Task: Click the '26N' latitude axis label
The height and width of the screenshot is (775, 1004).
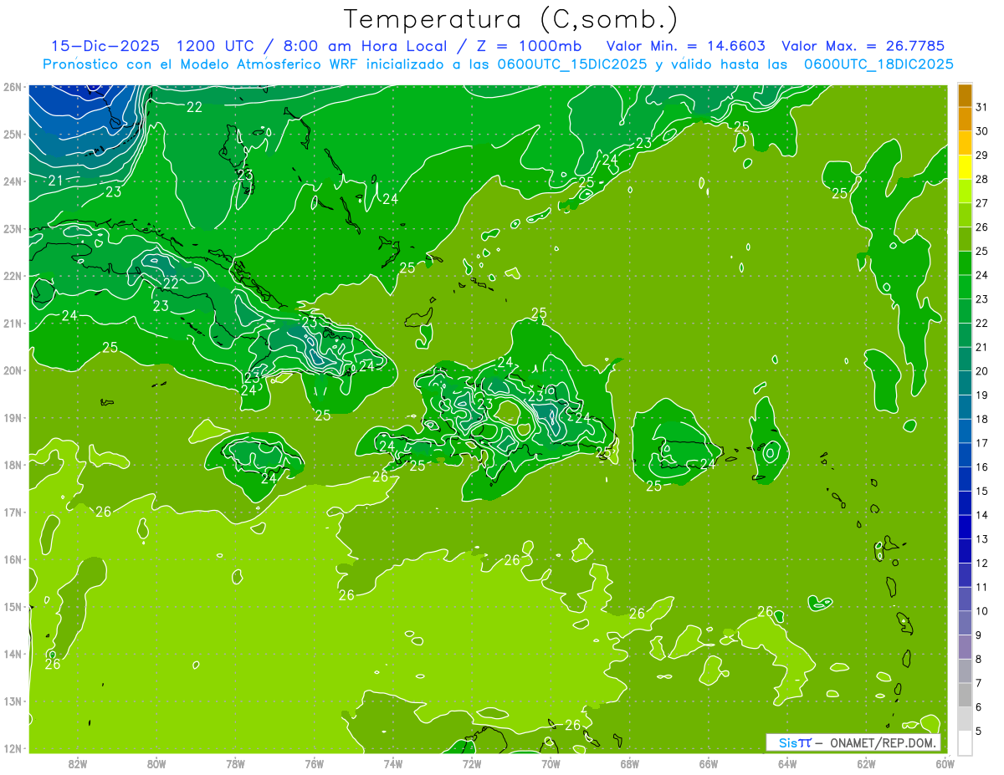Action: (x=13, y=87)
